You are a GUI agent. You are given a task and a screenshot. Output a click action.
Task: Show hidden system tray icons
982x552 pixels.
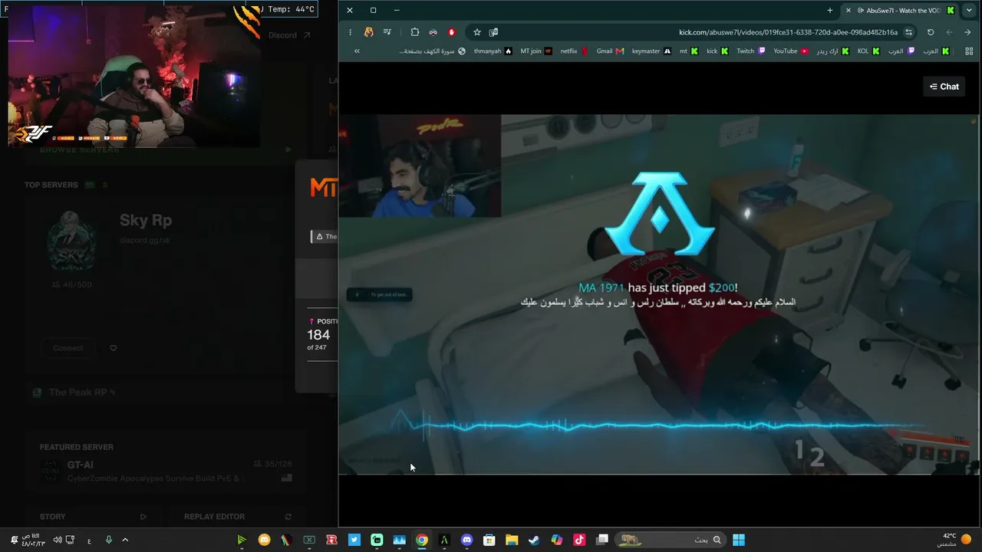(125, 540)
